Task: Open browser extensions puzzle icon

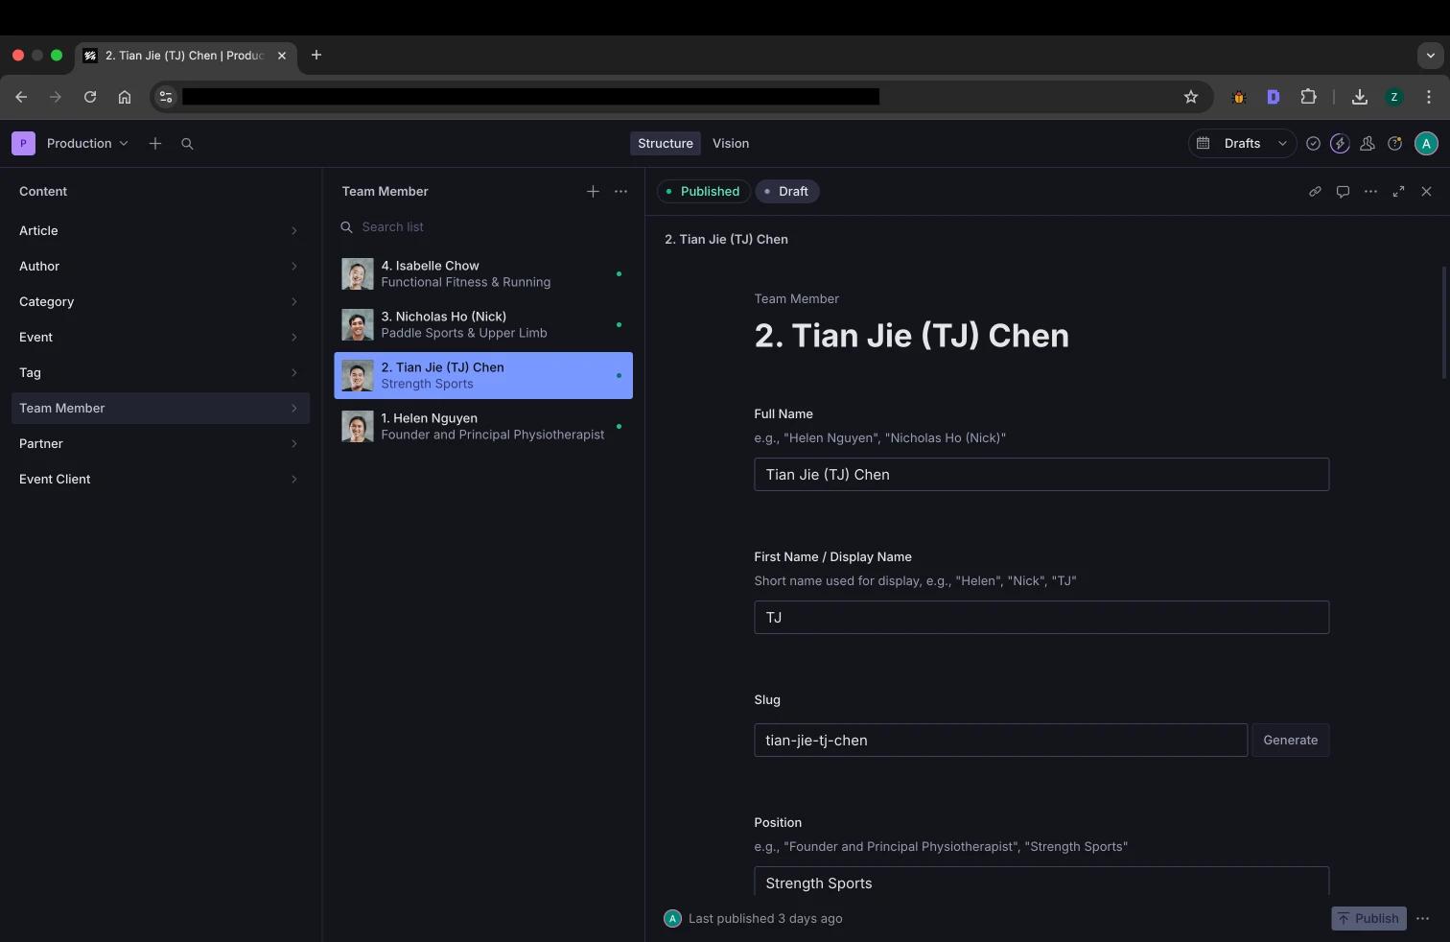Action: click(1308, 97)
